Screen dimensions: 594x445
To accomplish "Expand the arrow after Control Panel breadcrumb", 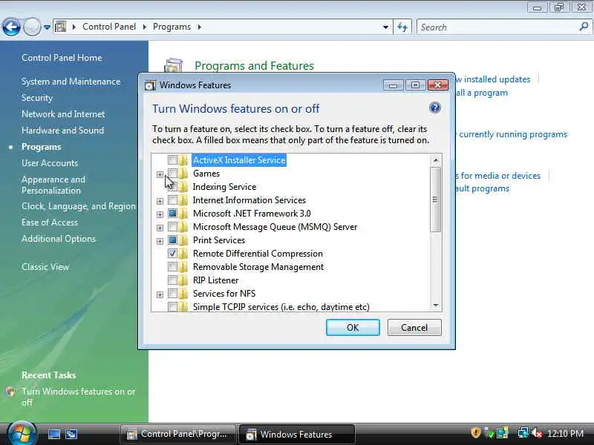I will [145, 27].
